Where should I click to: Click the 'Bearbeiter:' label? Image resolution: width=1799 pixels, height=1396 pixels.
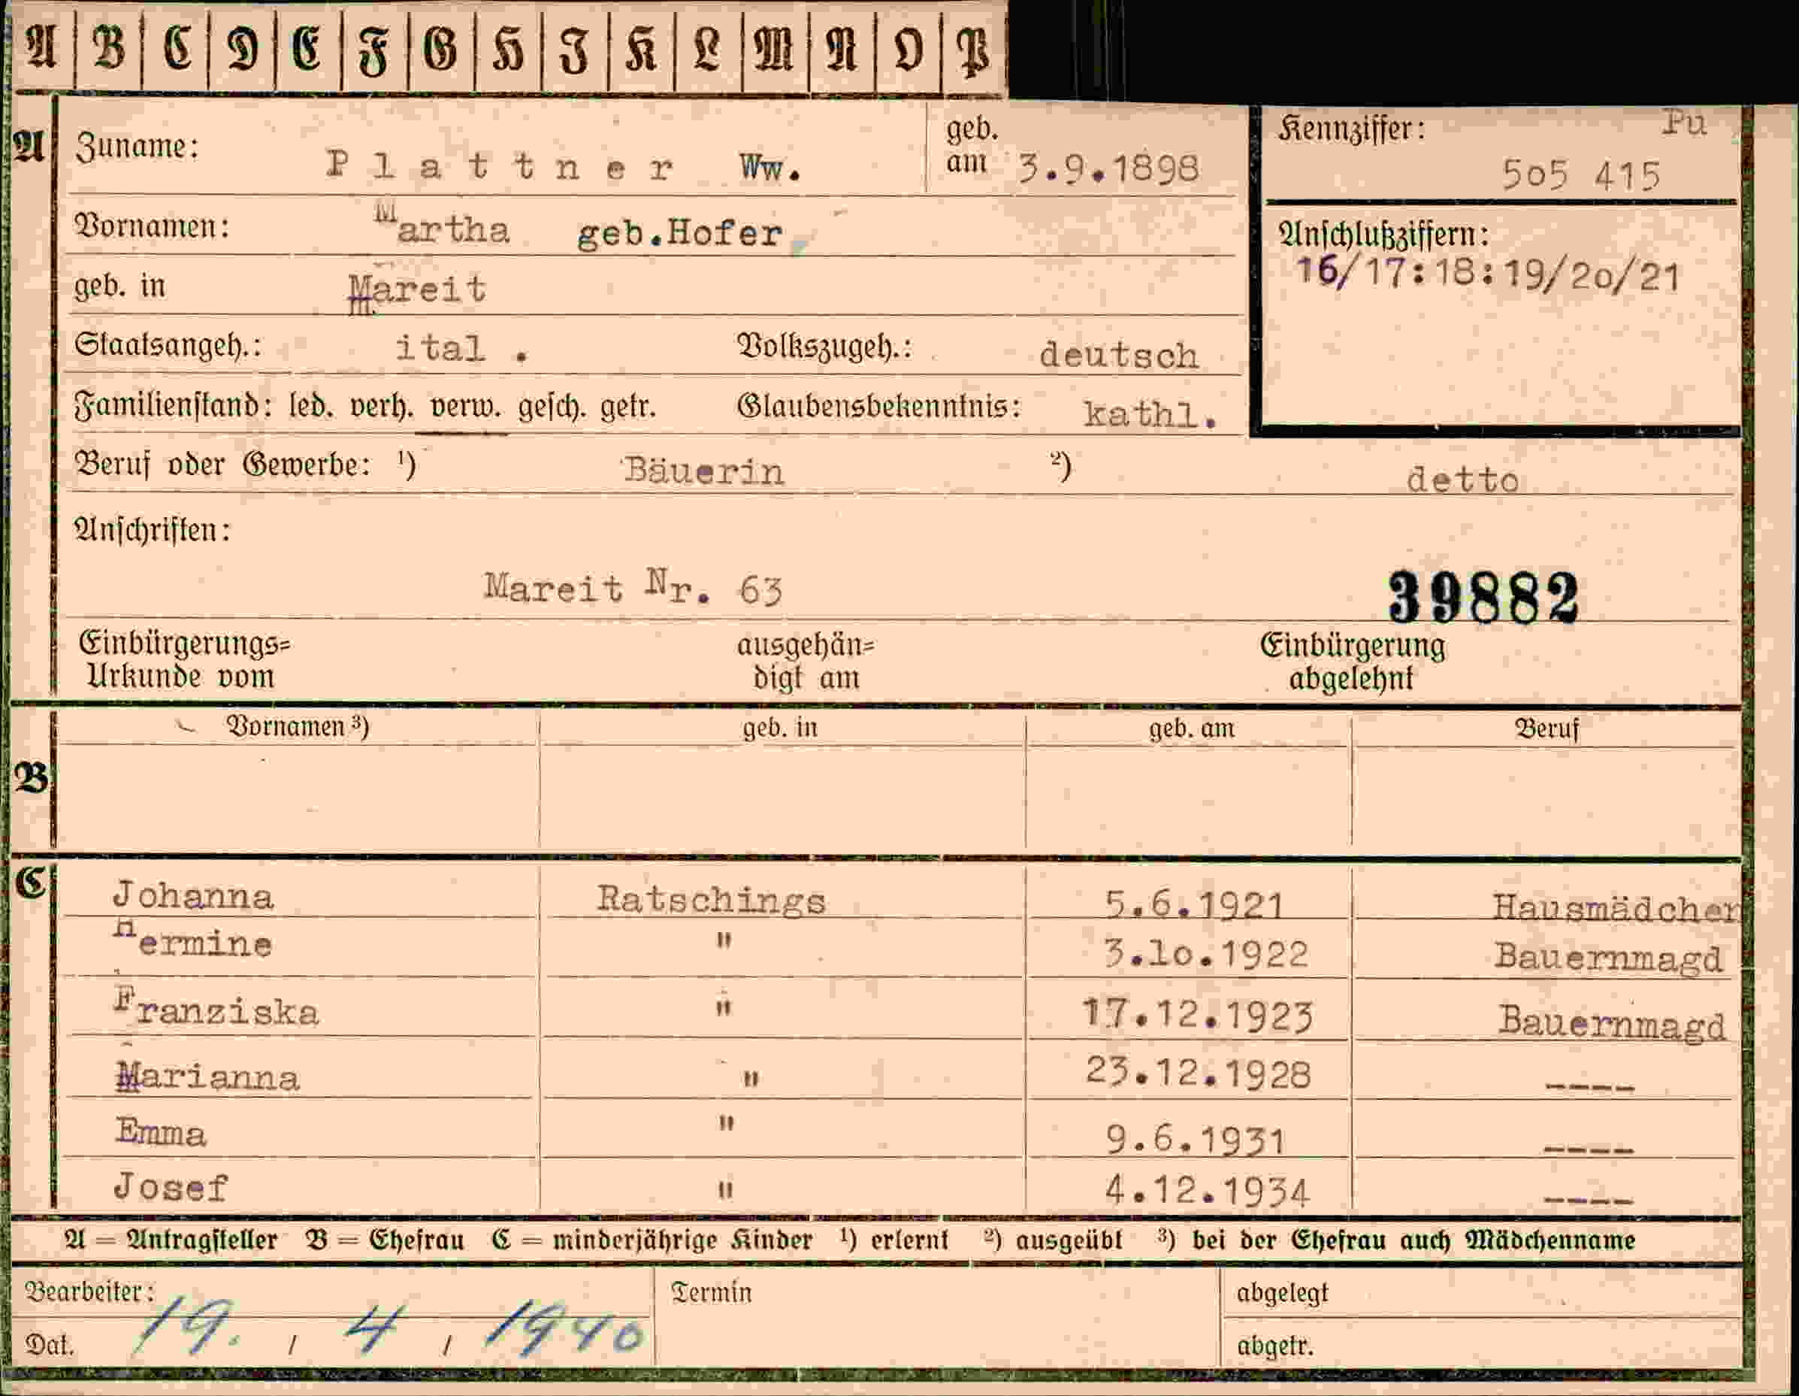[89, 1292]
